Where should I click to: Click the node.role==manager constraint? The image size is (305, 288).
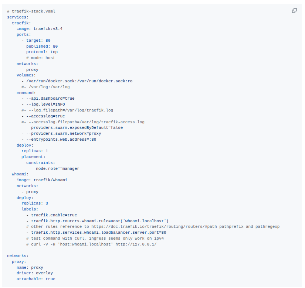point(55,168)
